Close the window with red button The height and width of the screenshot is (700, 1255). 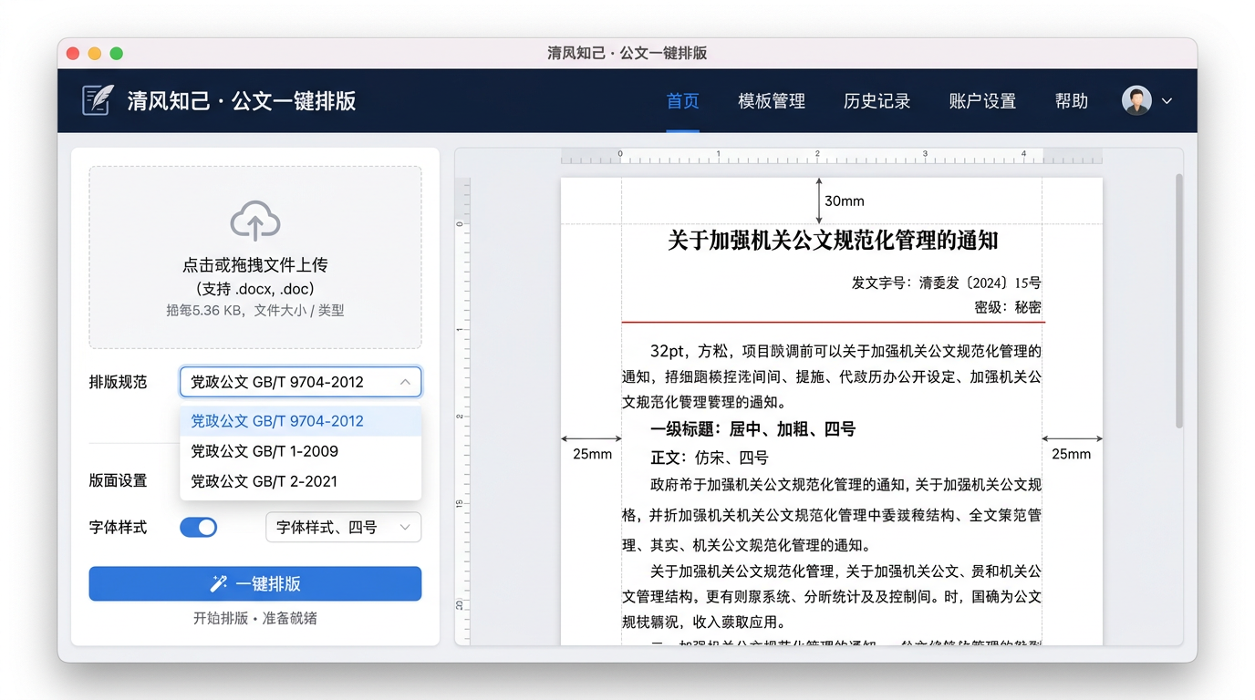coord(73,54)
